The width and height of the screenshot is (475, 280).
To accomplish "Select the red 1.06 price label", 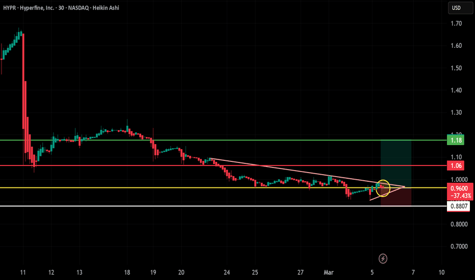I will click(x=455, y=165).
